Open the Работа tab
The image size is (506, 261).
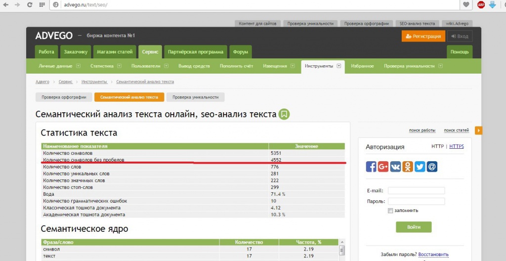[46, 52]
